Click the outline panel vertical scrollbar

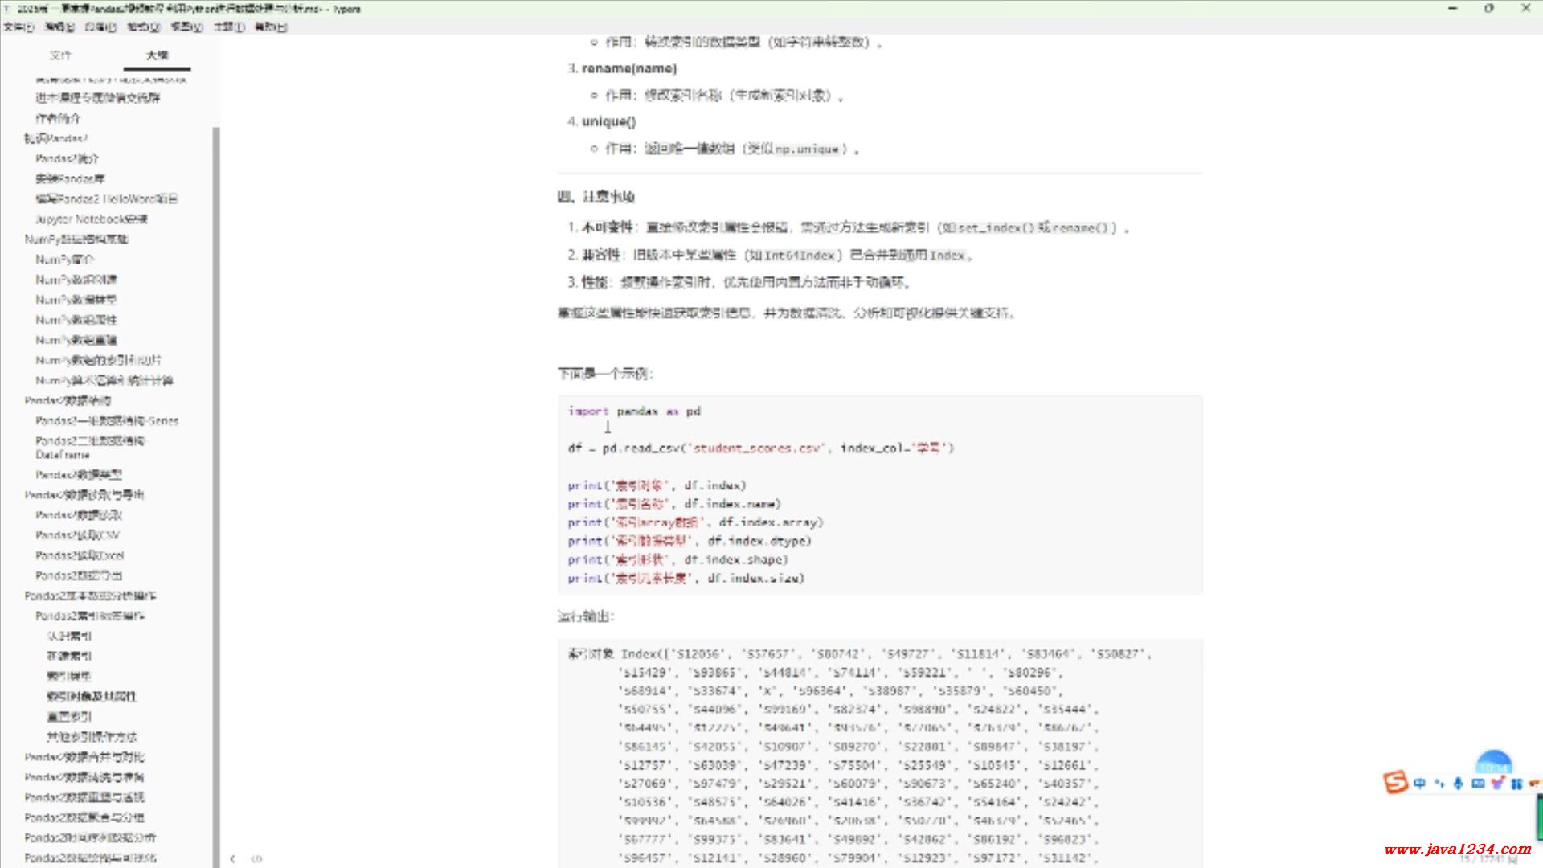click(x=215, y=482)
